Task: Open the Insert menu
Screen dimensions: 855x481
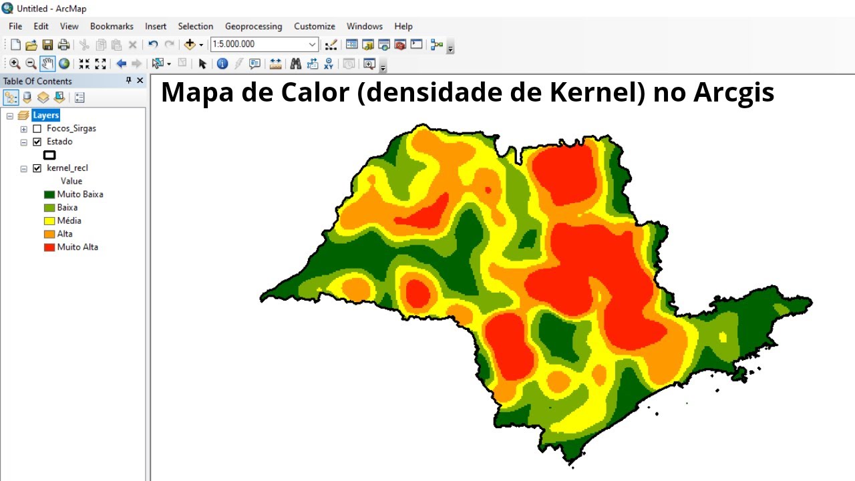Action: pos(156,26)
